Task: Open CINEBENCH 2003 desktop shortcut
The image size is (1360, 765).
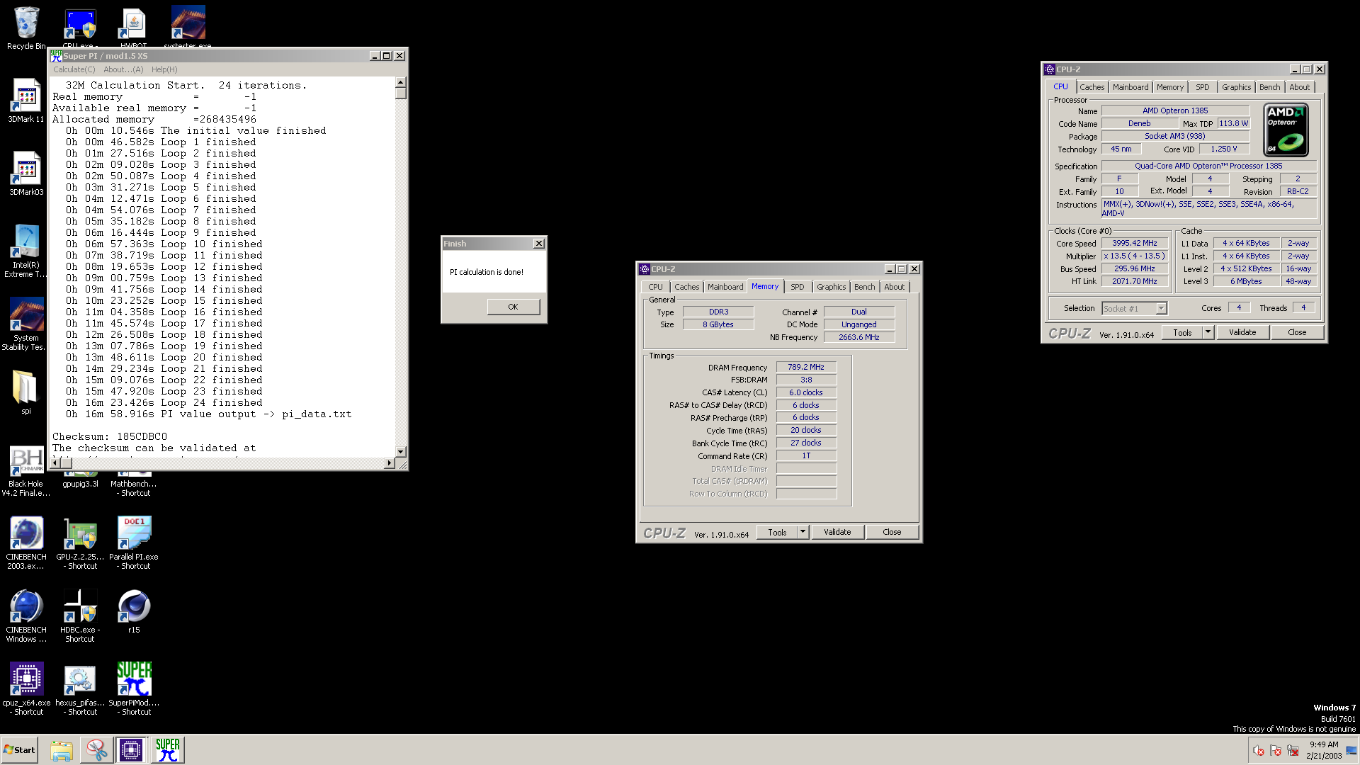Action: pos(26,543)
